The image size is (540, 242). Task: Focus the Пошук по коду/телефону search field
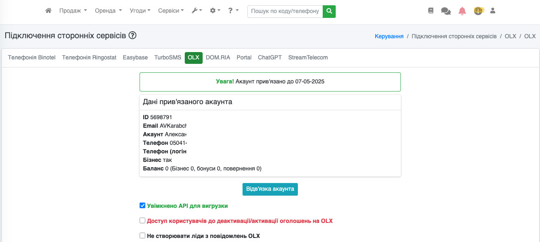coord(285,11)
